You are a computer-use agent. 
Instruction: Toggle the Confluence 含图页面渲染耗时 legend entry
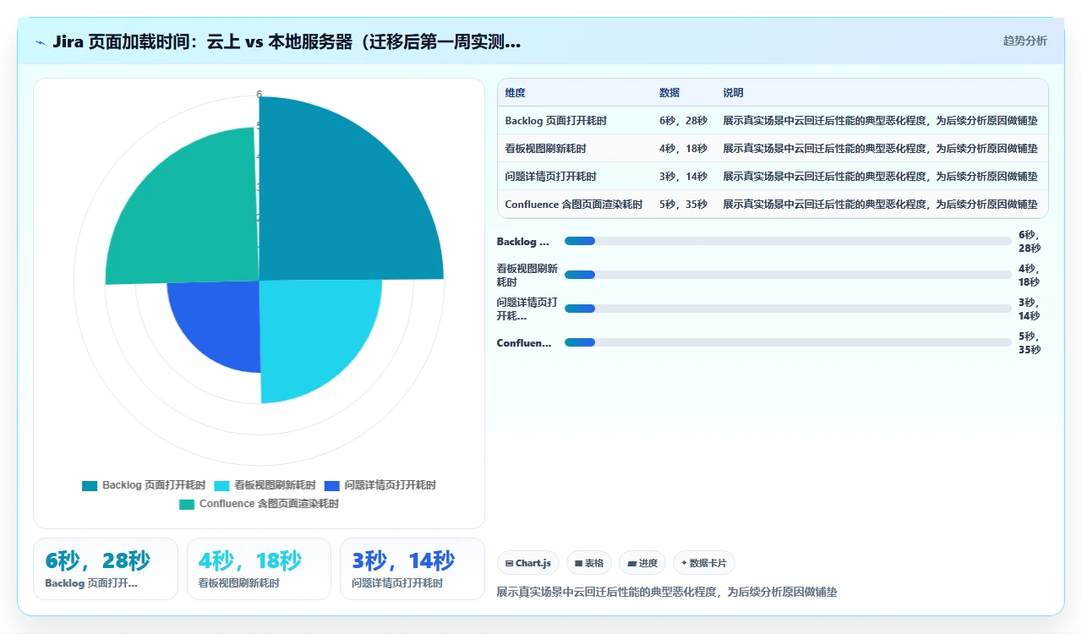259,504
